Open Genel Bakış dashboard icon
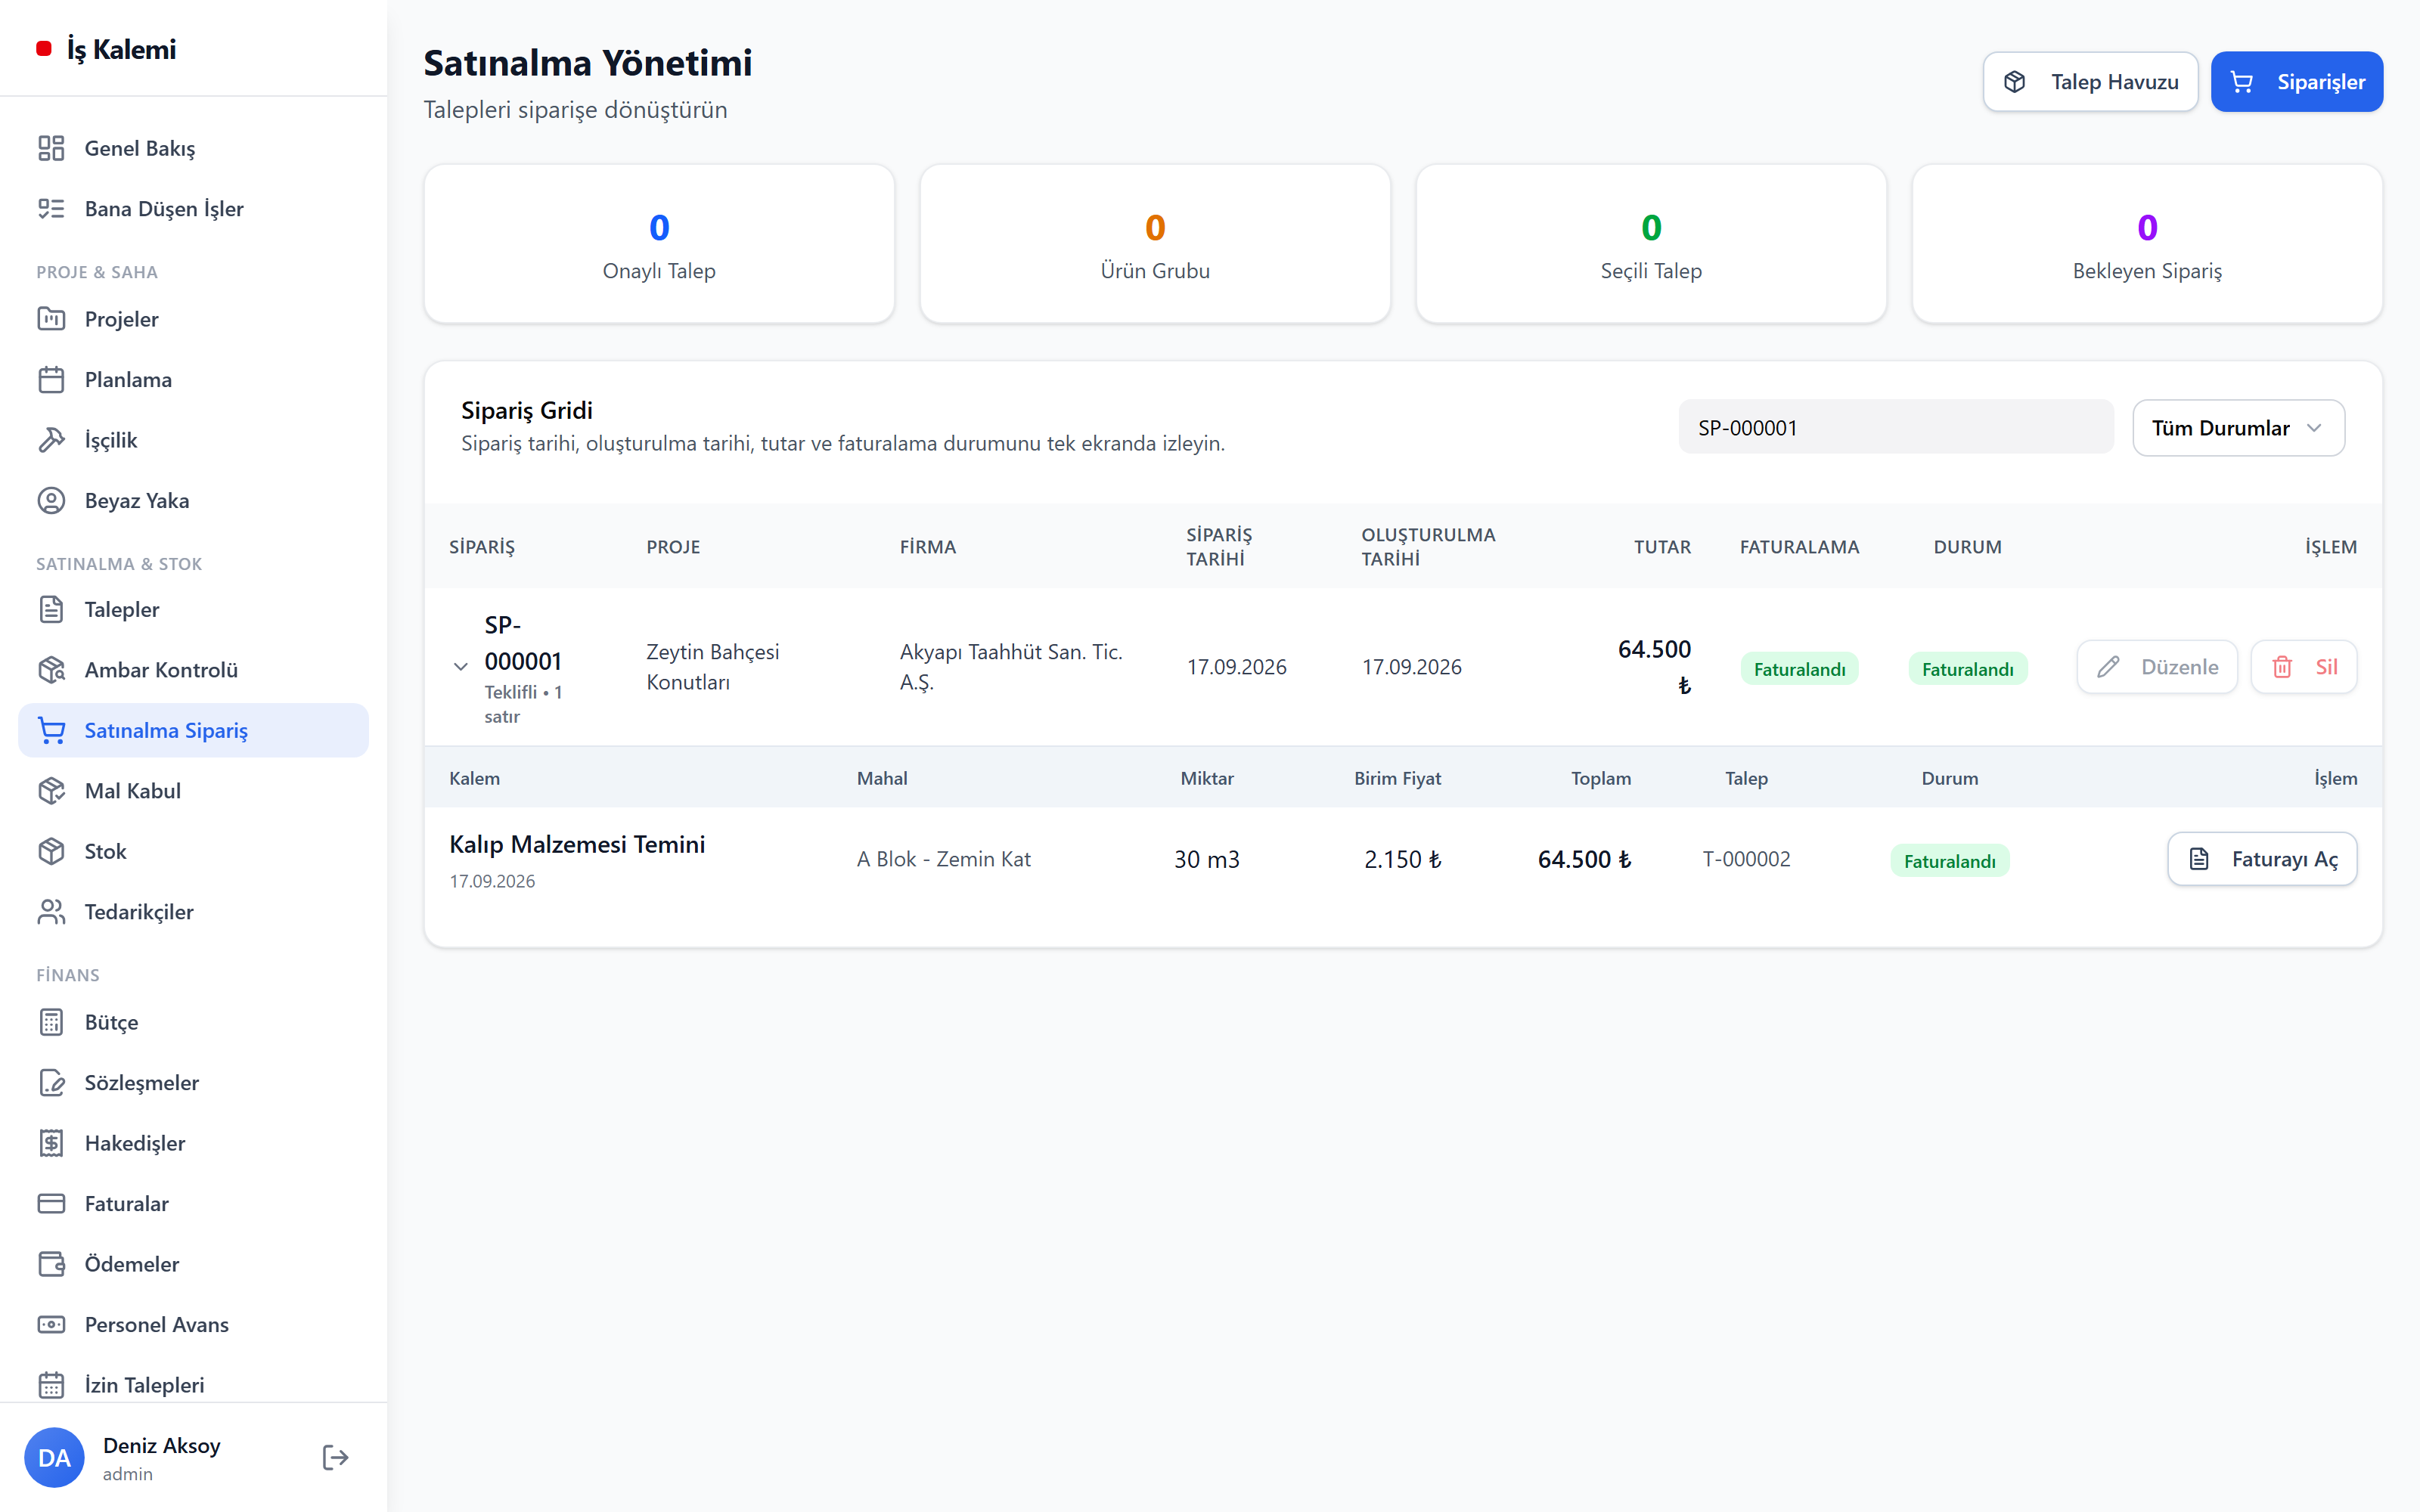The width and height of the screenshot is (2420, 1512). [x=51, y=148]
